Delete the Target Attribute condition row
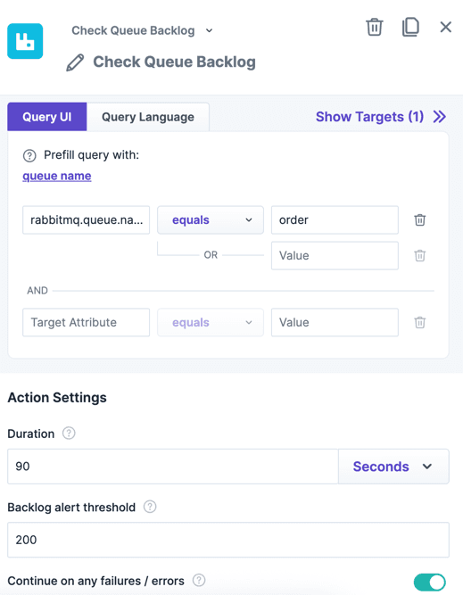The width and height of the screenshot is (463, 595). click(420, 323)
